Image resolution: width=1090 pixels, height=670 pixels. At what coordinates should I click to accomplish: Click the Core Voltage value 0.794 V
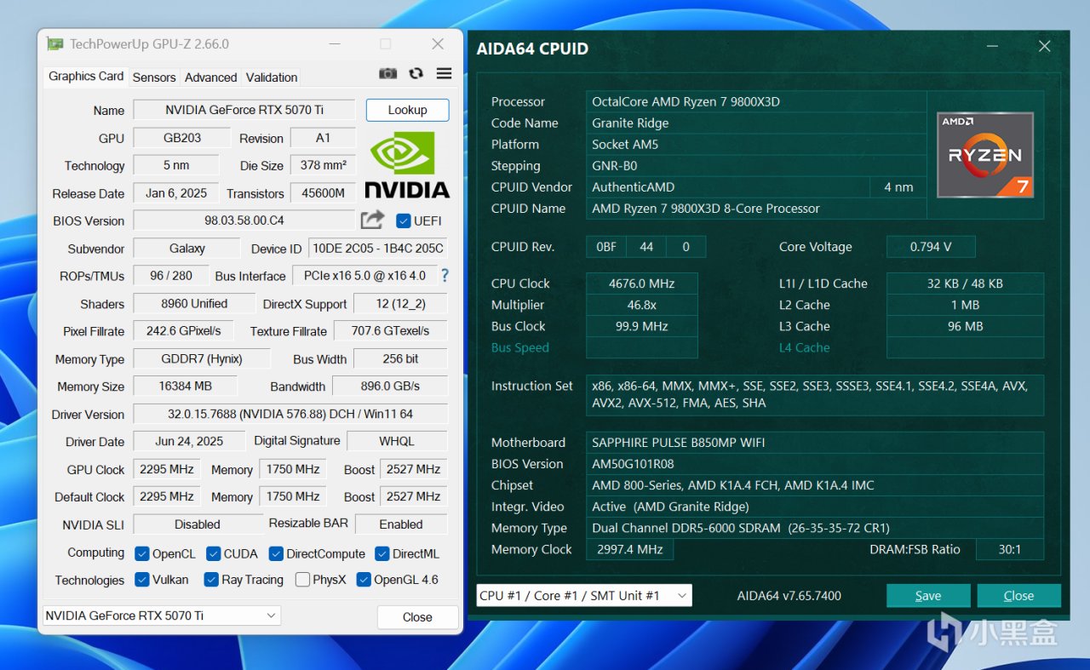(x=931, y=247)
